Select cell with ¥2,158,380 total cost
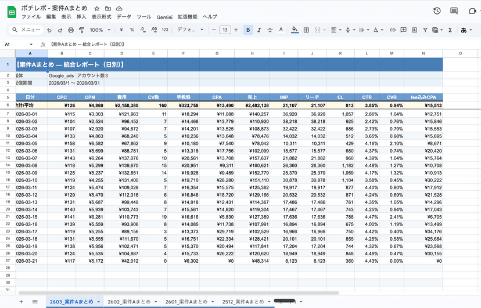 (x=122, y=106)
